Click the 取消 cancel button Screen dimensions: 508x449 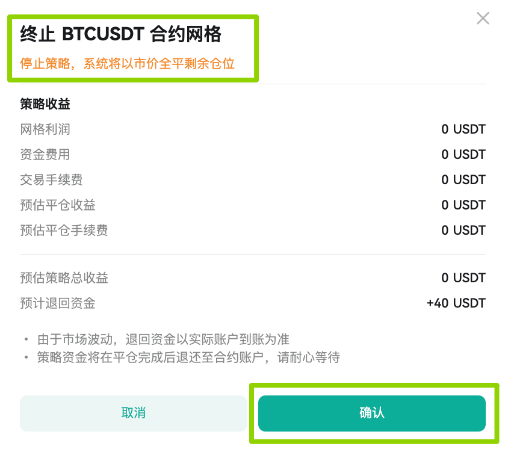[134, 413]
